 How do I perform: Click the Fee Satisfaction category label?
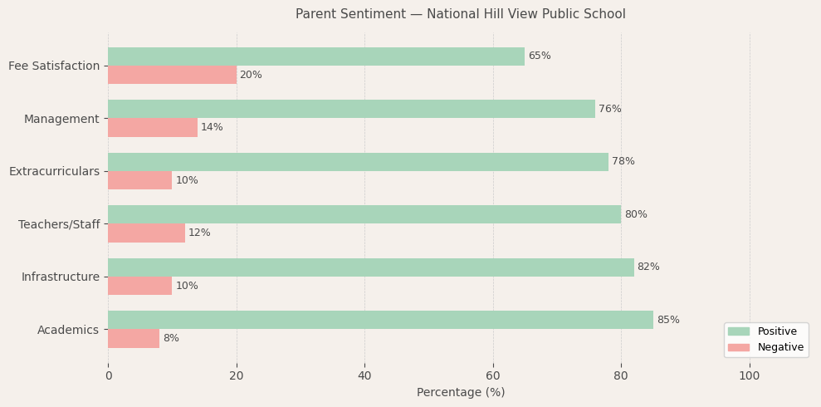54,66
